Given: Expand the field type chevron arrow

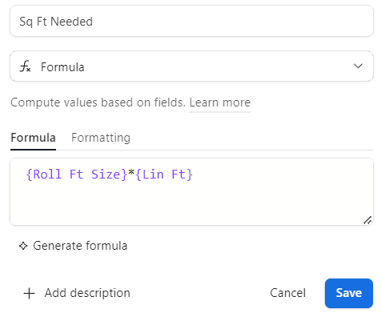Looking at the screenshot, I should [x=358, y=66].
